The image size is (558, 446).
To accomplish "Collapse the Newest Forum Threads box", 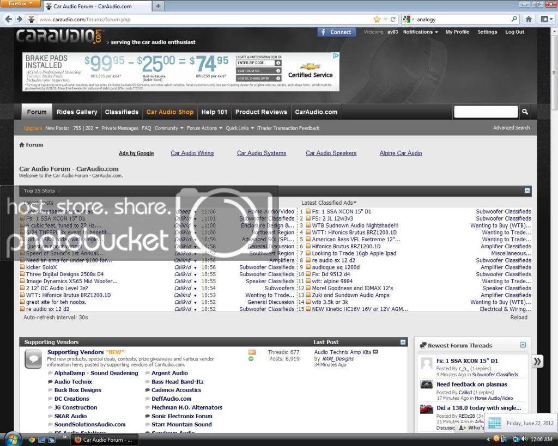I will (x=523, y=345).
